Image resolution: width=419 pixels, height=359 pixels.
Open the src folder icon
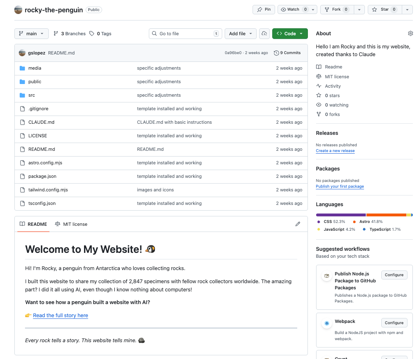pos(23,95)
